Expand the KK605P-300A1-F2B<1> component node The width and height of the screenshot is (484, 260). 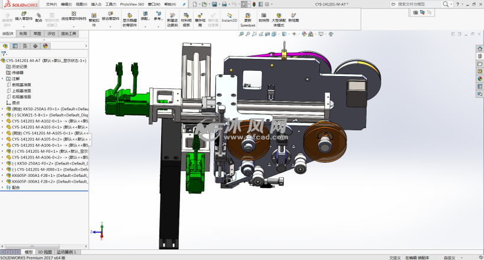(3, 175)
